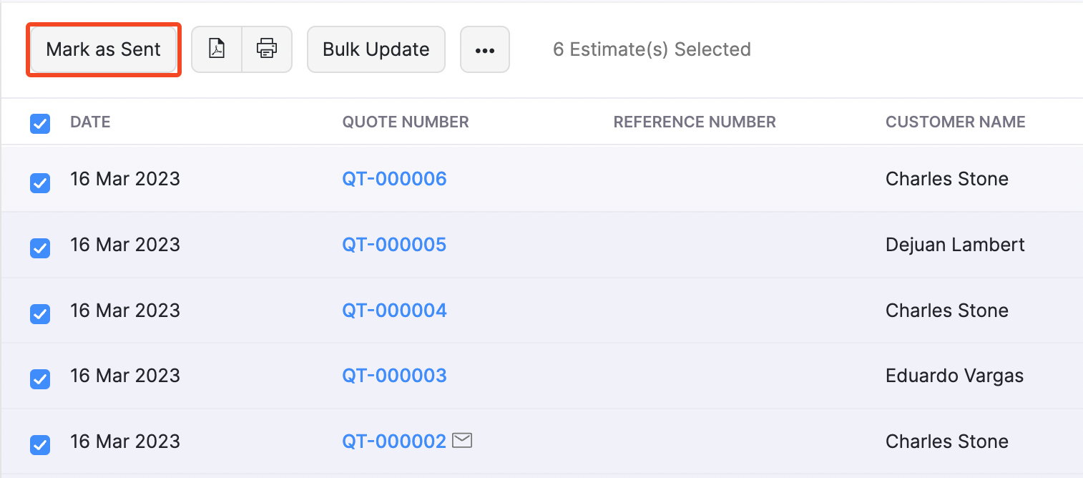Click the QT-000003 quote number
1083x478 pixels.
click(x=394, y=376)
